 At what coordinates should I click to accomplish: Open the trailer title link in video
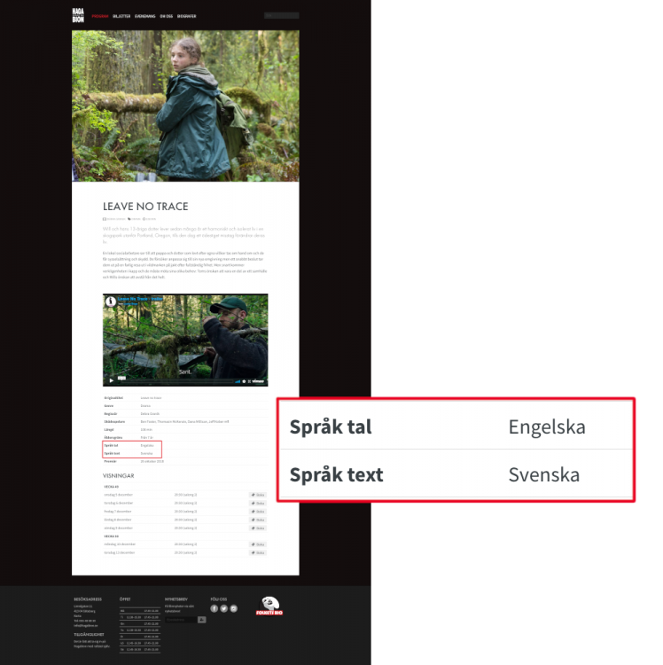[140, 299]
